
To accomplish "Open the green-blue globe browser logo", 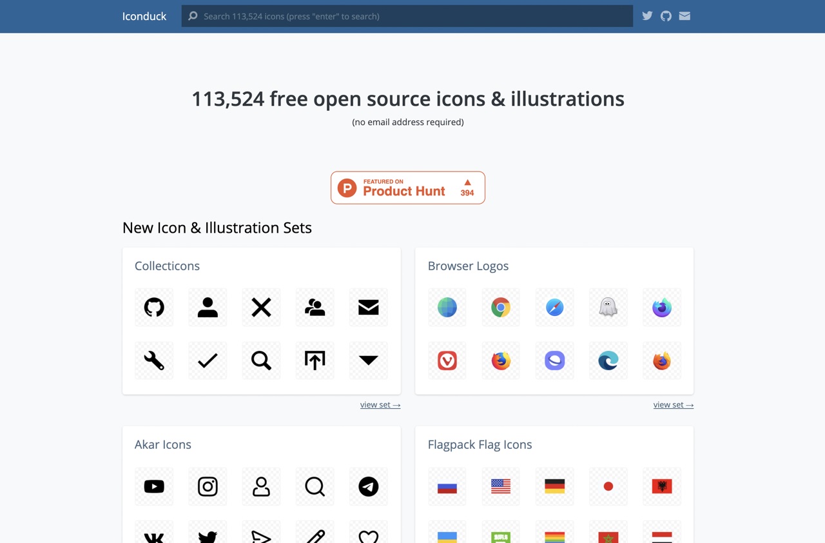I will coord(447,307).
